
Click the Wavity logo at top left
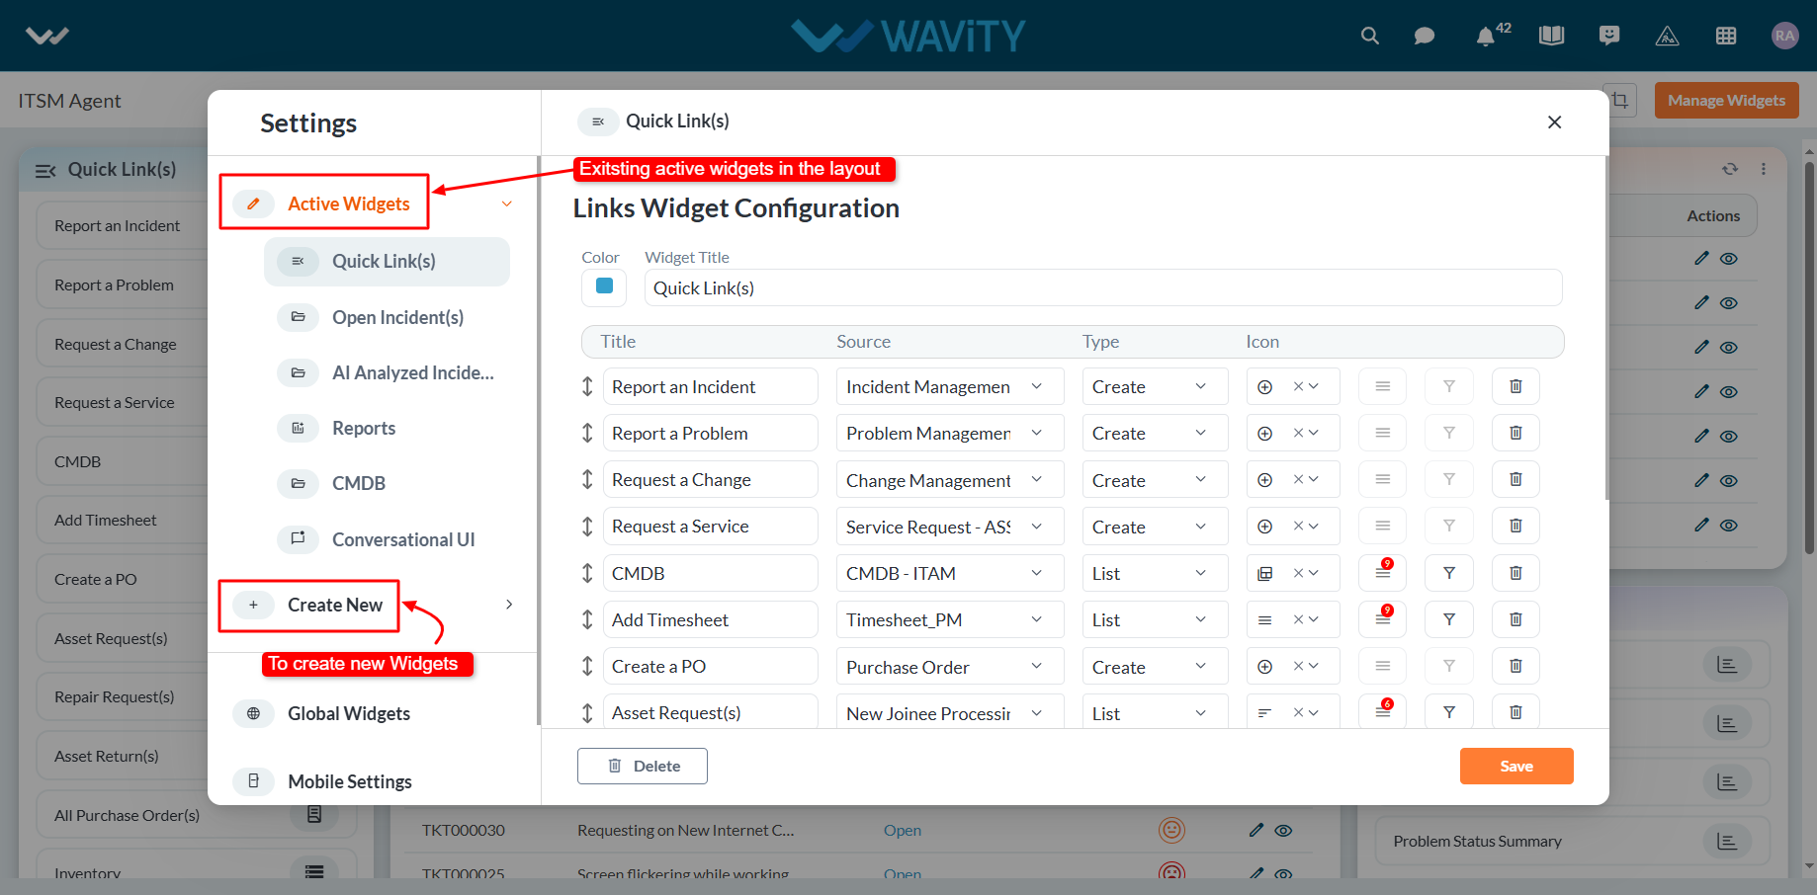pos(47,36)
